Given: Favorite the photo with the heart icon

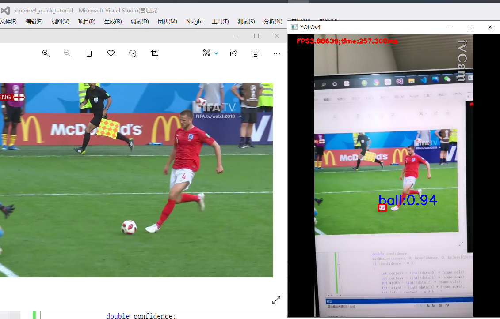Looking at the screenshot, I should (x=111, y=53).
